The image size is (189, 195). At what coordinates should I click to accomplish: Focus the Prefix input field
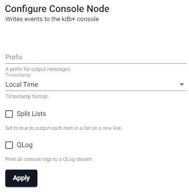pos(95,57)
